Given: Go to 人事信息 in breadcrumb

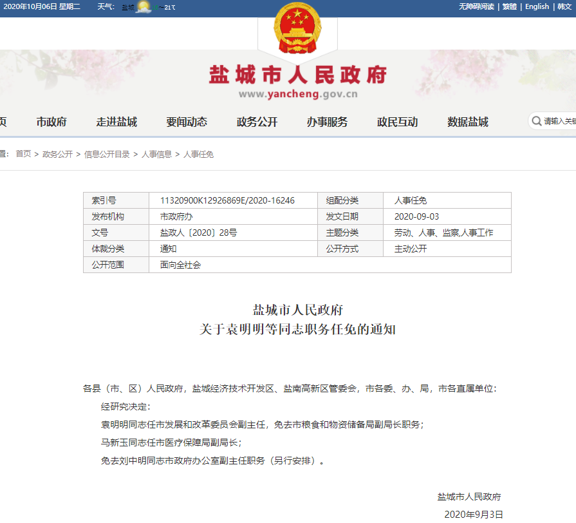Looking at the screenshot, I should (x=157, y=154).
